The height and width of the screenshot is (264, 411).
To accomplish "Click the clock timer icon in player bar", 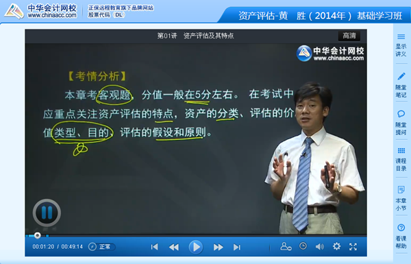I will pyautogui.click(x=303, y=246).
